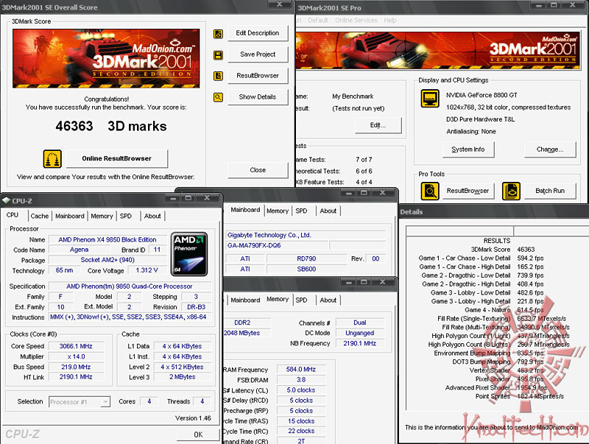
Task: Launch the Online ResultBrowser button
Action: 117,158
